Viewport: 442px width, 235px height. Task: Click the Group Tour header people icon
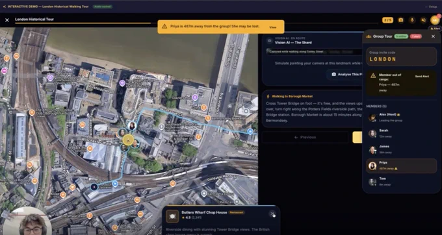369,36
